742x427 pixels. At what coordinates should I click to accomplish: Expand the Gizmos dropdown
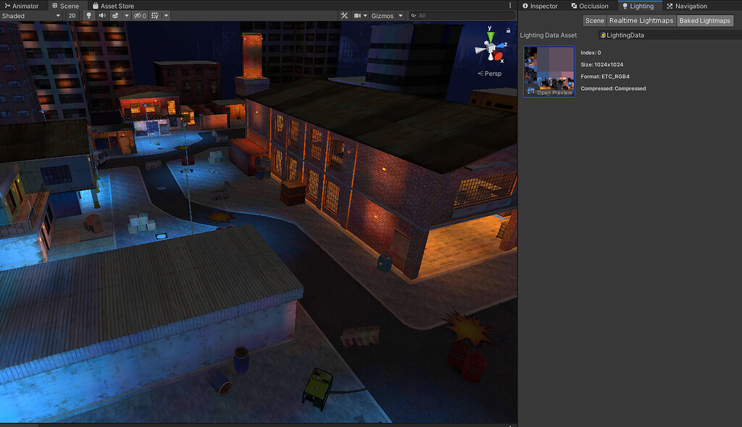click(x=400, y=15)
